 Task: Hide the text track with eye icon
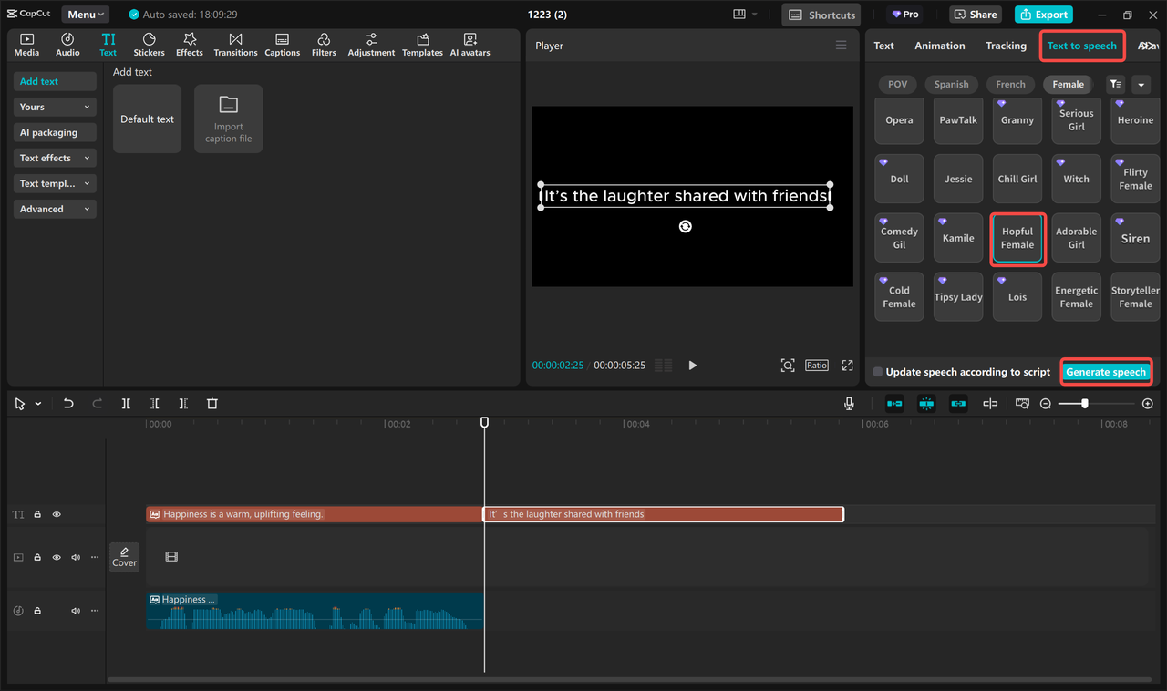[x=57, y=514]
